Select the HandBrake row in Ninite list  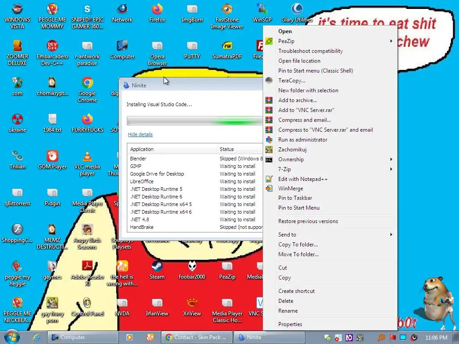(x=195, y=227)
